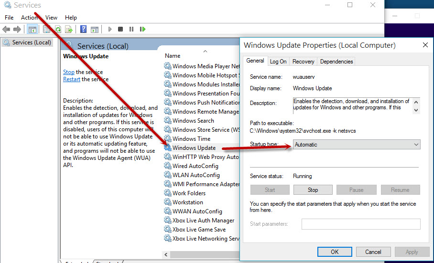This screenshot has width=434, height=263.
Task: Click the Stop the service link
Action: 69,72
